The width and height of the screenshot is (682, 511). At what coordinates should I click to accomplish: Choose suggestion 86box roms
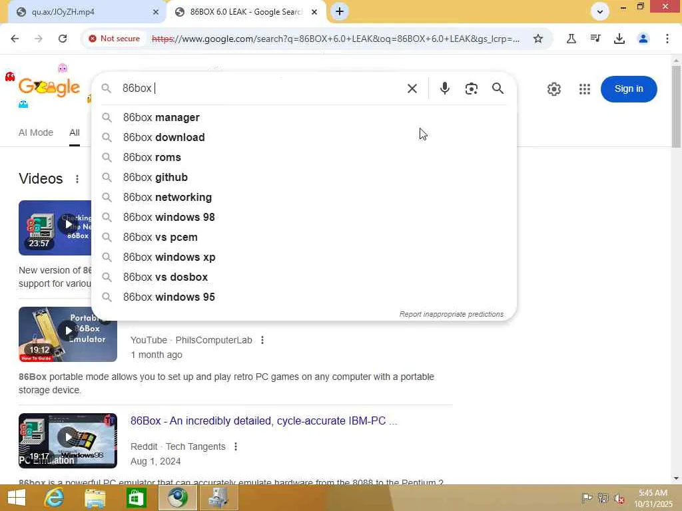point(304,157)
